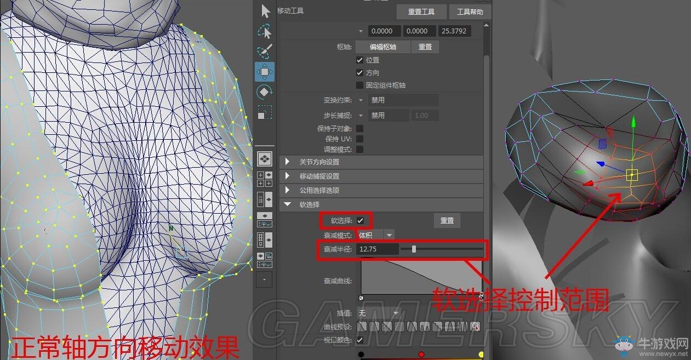Click the blue plane manipulator handle
Viewport: 691px width, 360px height.
click(x=603, y=144)
